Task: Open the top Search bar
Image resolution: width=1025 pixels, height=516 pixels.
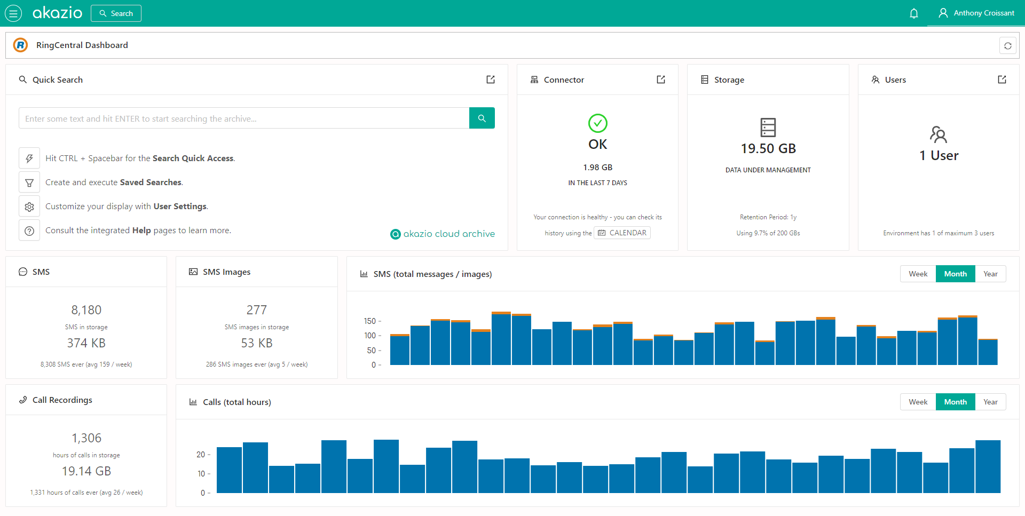Action: 115,13
